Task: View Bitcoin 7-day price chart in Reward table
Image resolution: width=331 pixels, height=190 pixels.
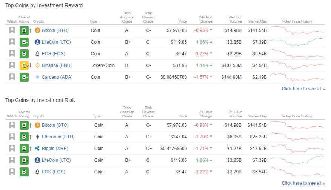Action: [297, 30]
